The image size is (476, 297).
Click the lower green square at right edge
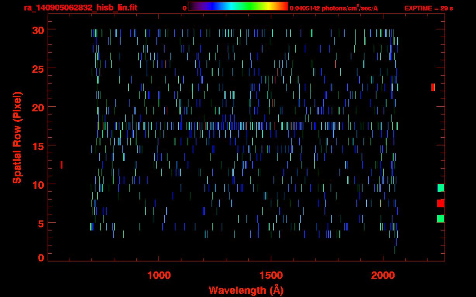point(441,219)
